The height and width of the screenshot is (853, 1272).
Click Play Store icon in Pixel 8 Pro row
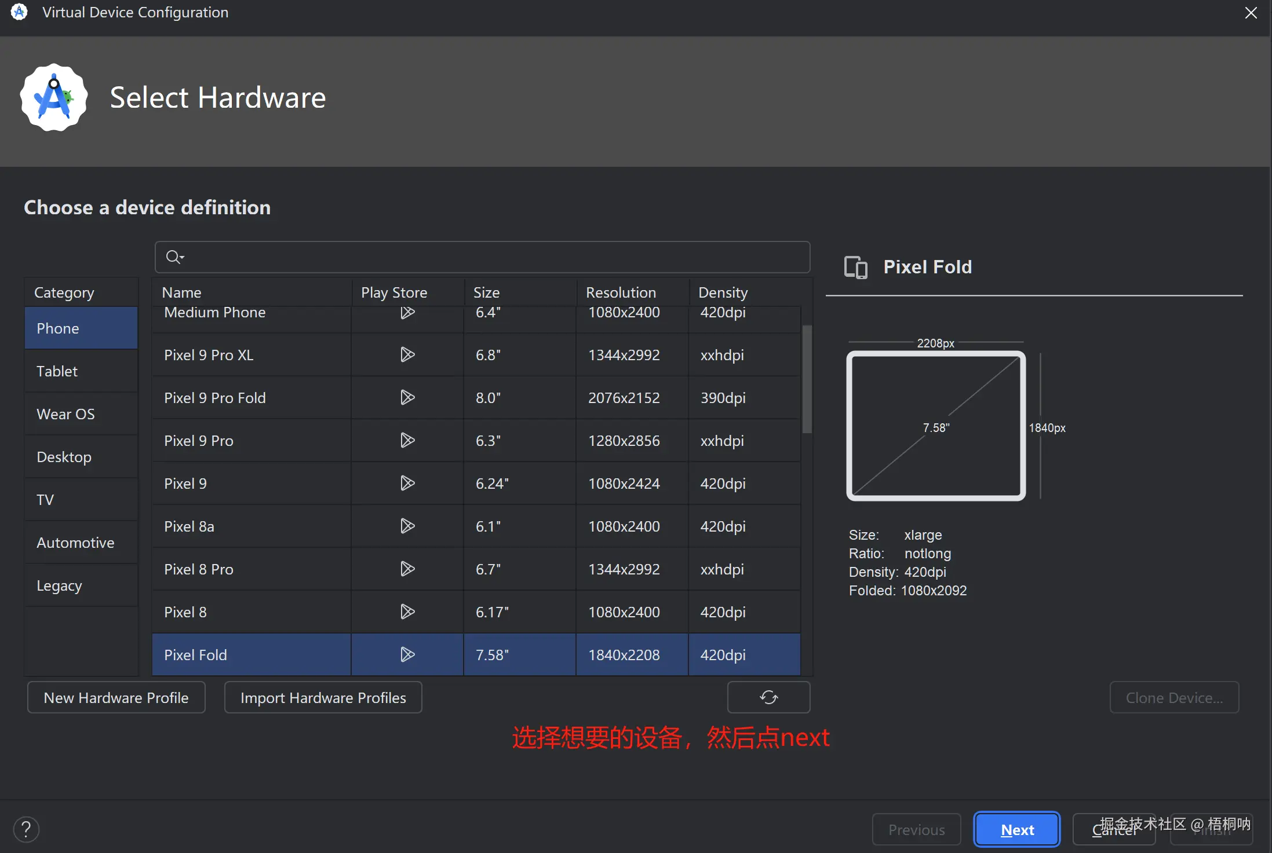tap(407, 569)
